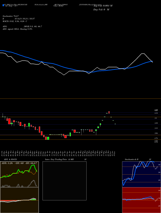This screenshot has height=213, width=161.
Task: Click inside the empty Intra Day Trading chart box
Action: [64, 181]
